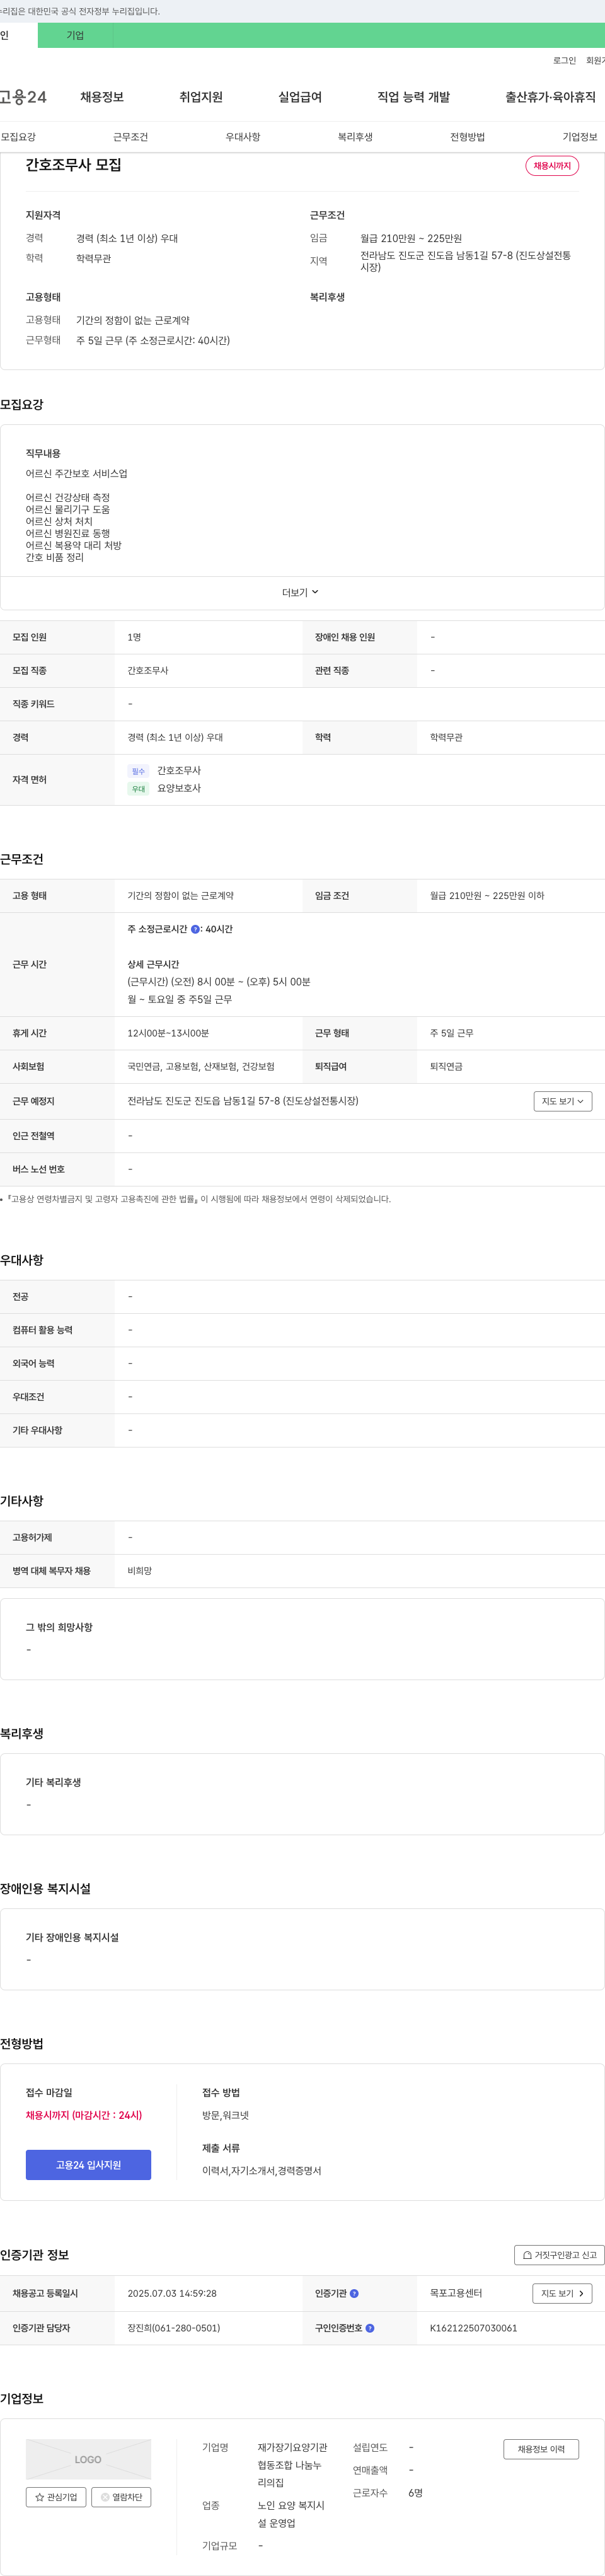605x2576 pixels.
Task: Select the 간호조무사 모집 title
Action: tap(73, 165)
